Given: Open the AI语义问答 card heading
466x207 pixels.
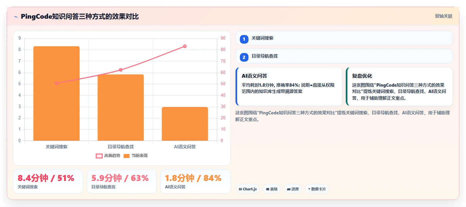Looking at the screenshot, I should click(254, 76).
